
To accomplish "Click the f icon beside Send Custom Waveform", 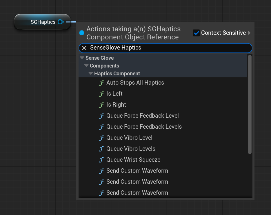I will click(102, 171).
